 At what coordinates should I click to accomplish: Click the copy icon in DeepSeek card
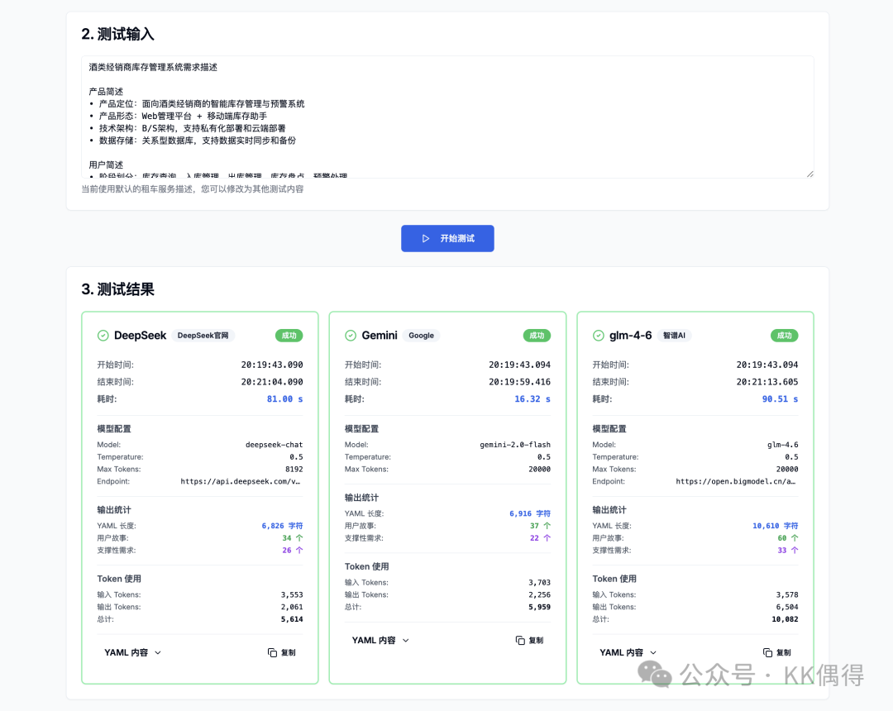tap(272, 652)
